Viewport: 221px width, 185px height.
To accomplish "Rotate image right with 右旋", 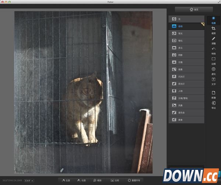I will coord(81,181).
